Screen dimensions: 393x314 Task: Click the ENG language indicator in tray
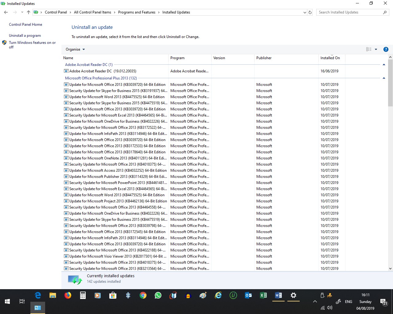(x=348, y=302)
